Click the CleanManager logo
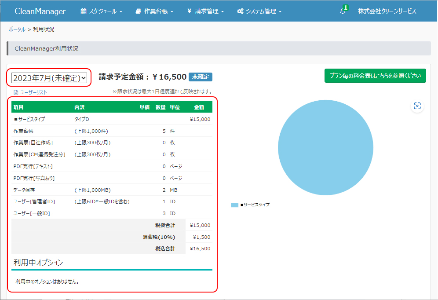 point(40,11)
